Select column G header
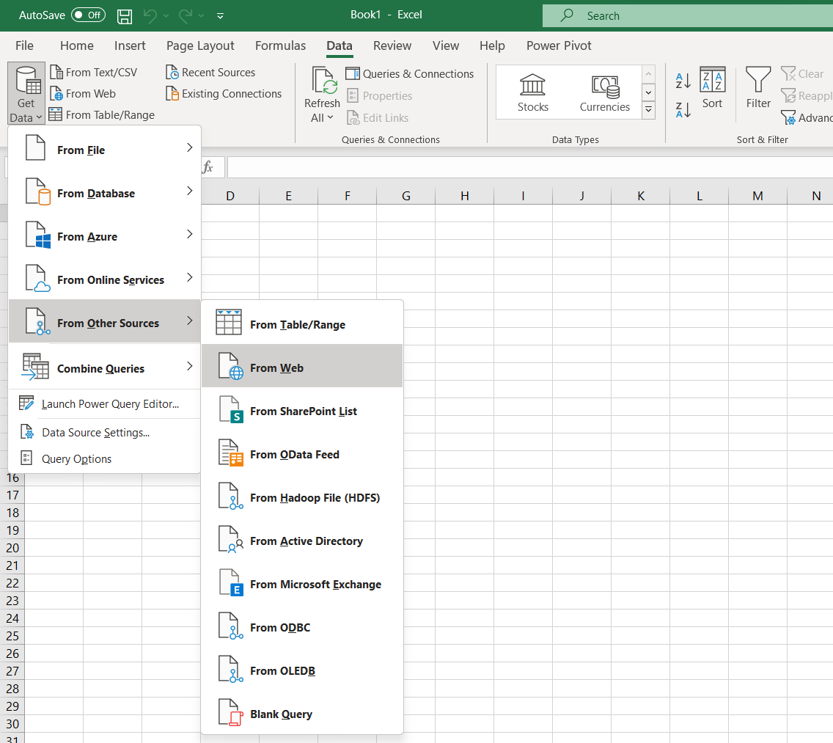 tap(406, 196)
